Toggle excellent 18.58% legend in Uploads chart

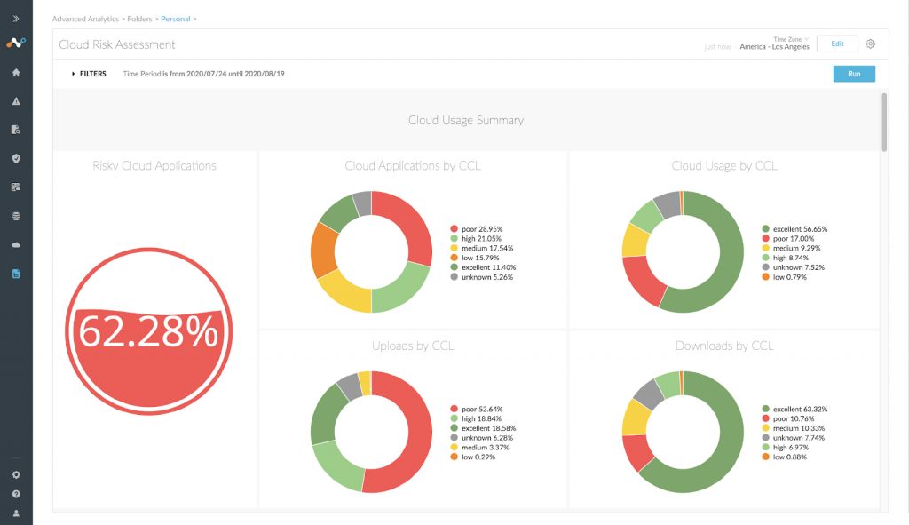click(483, 428)
